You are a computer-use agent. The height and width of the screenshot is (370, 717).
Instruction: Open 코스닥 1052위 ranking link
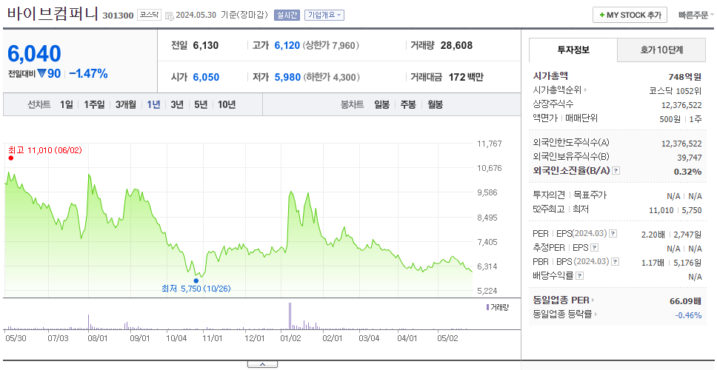675,90
